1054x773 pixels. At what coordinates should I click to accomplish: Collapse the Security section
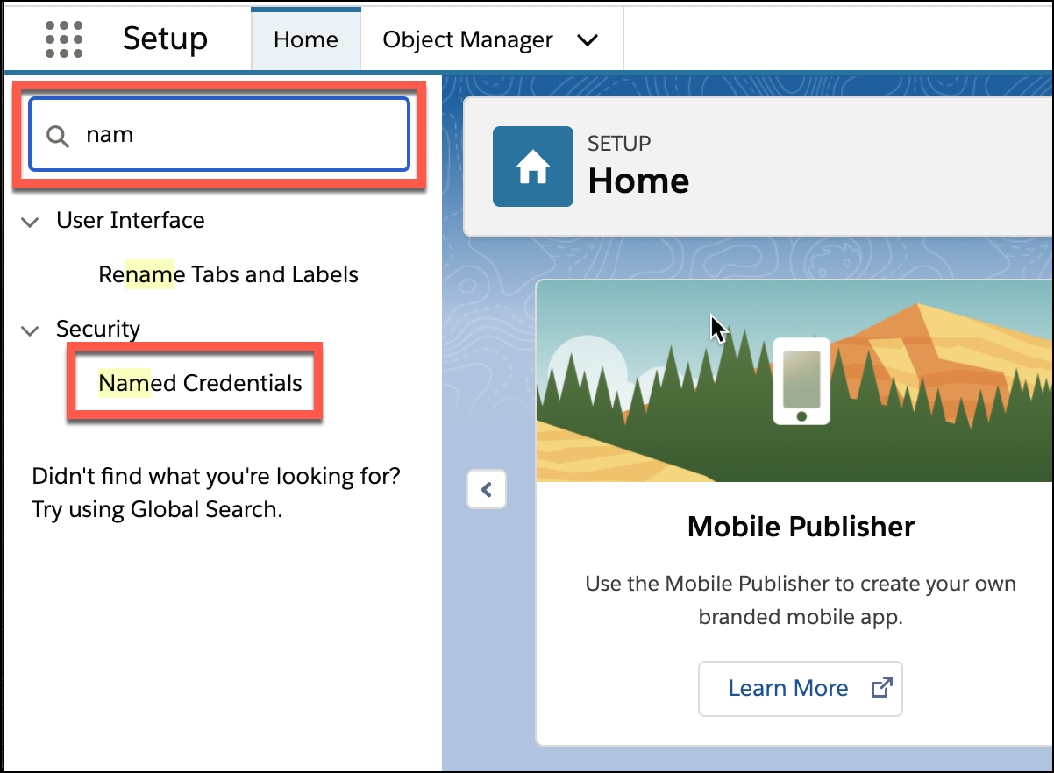click(31, 330)
